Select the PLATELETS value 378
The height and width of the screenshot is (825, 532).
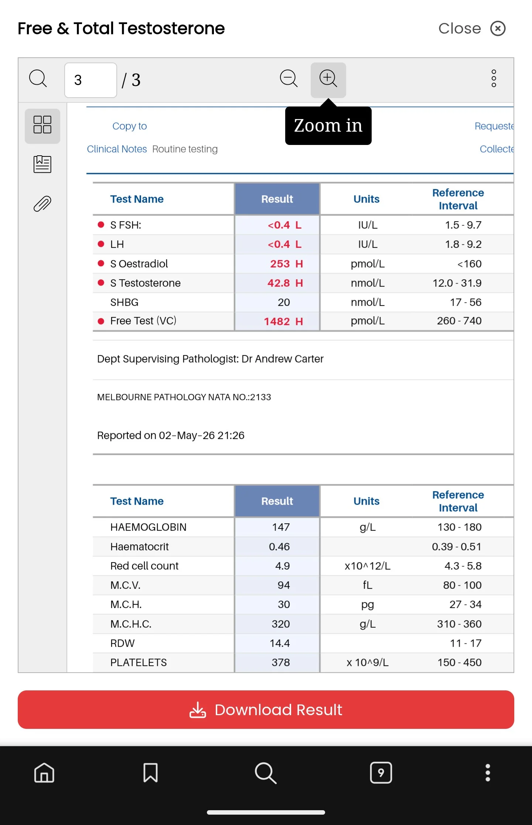coord(281,663)
